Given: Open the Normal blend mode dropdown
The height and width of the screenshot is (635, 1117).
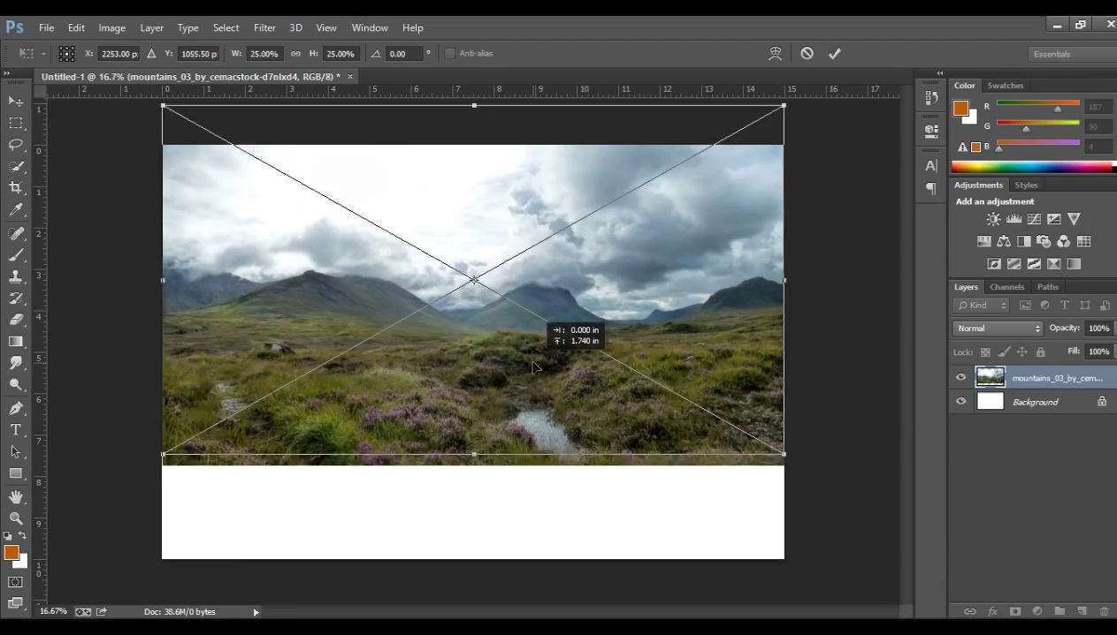Looking at the screenshot, I should pyautogui.click(x=998, y=329).
